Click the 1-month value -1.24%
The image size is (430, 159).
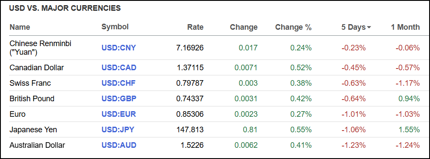408,145
